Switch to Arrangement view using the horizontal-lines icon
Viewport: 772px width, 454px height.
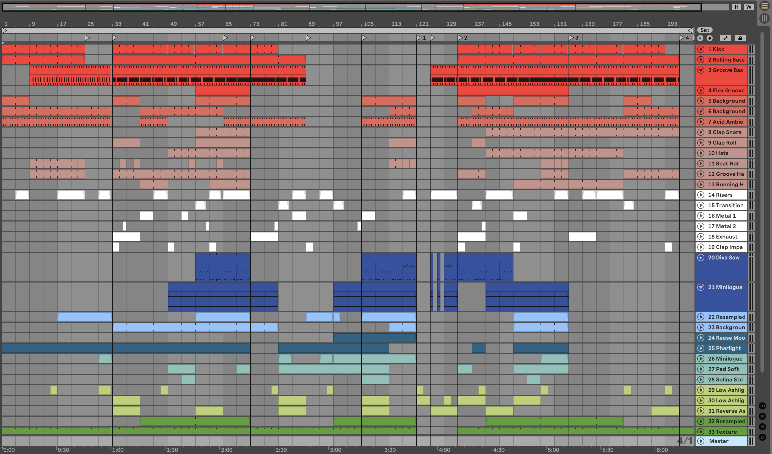pos(765,6)
